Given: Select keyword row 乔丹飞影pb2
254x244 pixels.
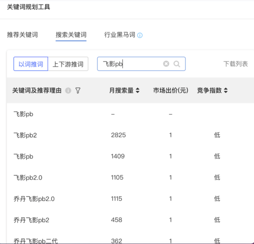Looking at the screenshot, I should pyautogui.click(x=31, y=220).
